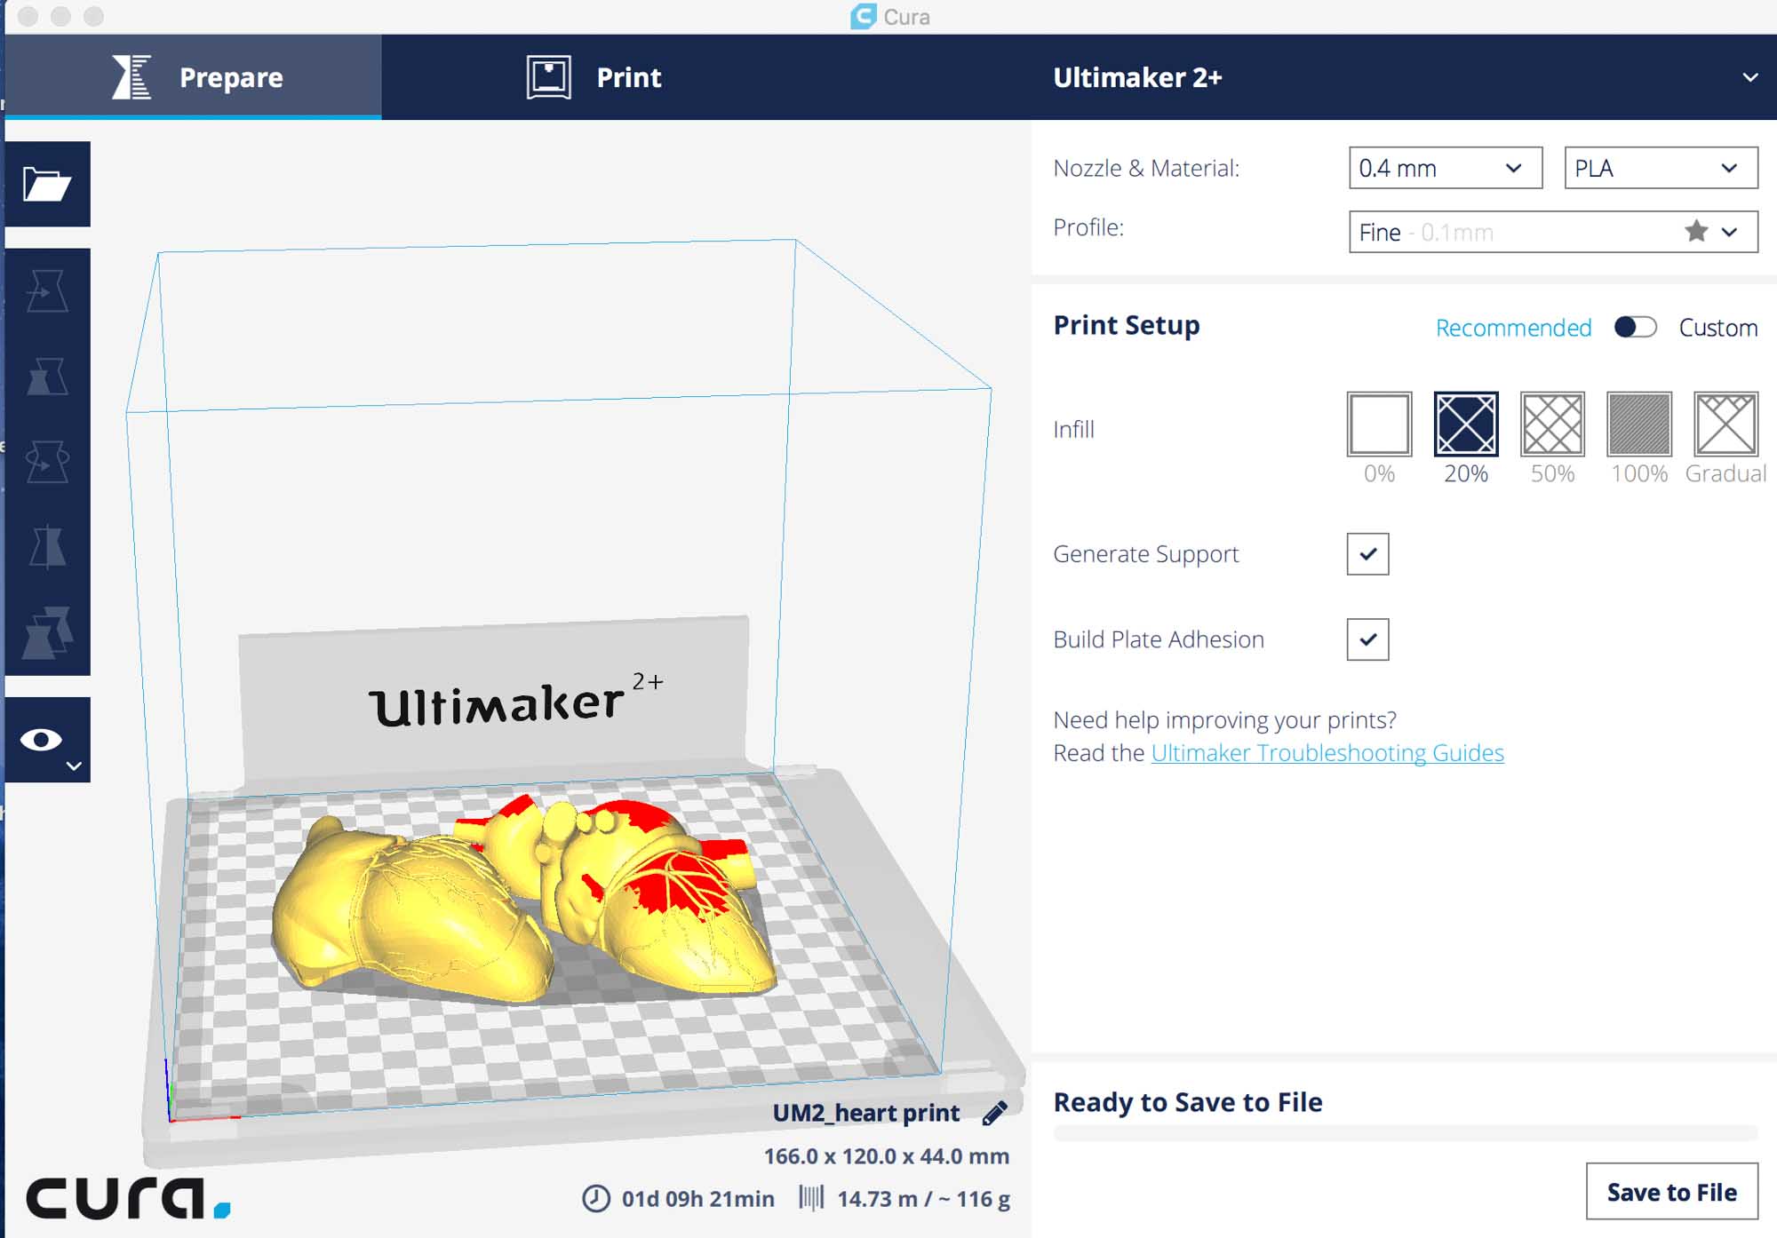
Task: Click the Print monitor stage icon
Action: click(549, 77)
